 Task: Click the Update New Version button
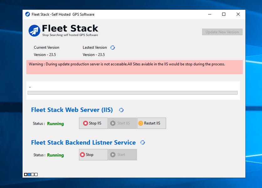pyautogui.click(x=222, y=32)
